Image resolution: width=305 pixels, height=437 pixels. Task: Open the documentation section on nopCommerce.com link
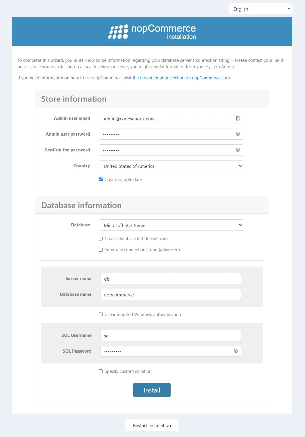pos(181,78)
